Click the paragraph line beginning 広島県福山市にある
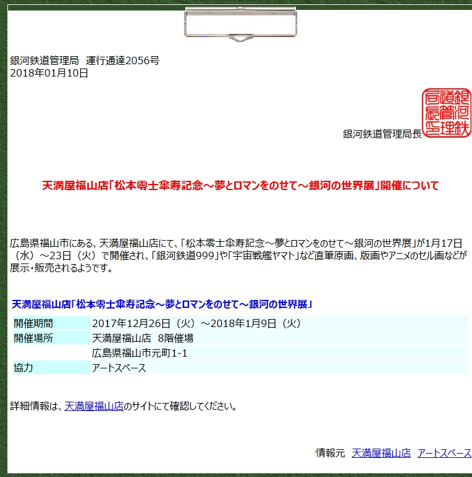The width and height of the screenshot is (472, 477). tap(236, 243)
